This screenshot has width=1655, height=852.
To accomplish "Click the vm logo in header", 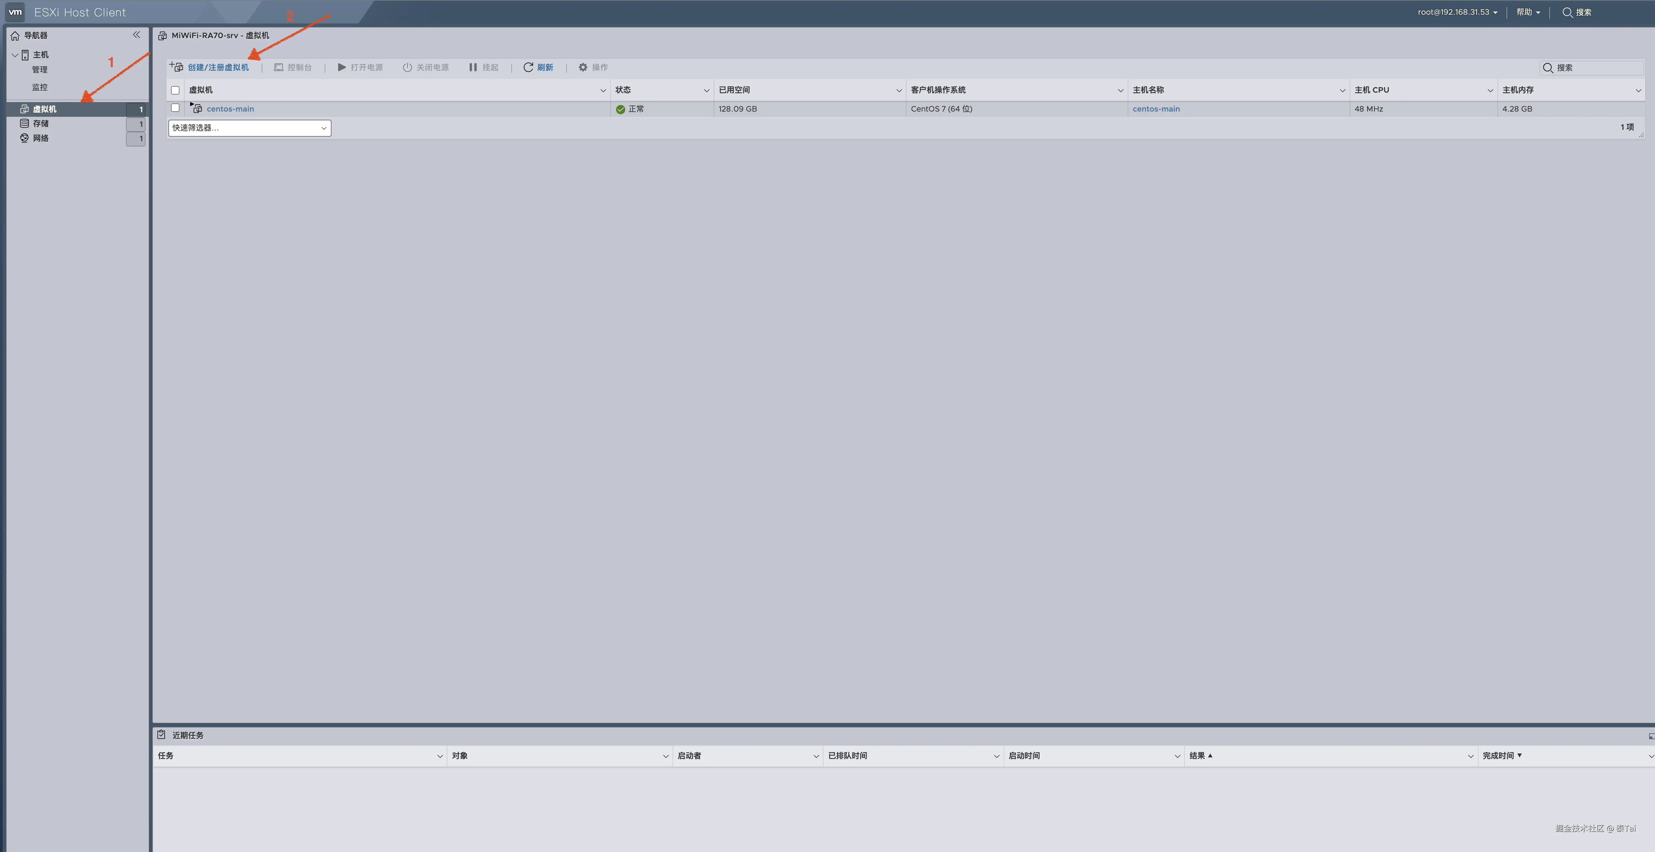I will (15, 12).
